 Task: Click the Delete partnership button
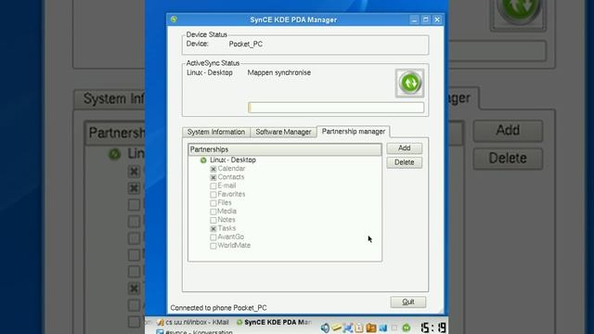tap(405, 162)
